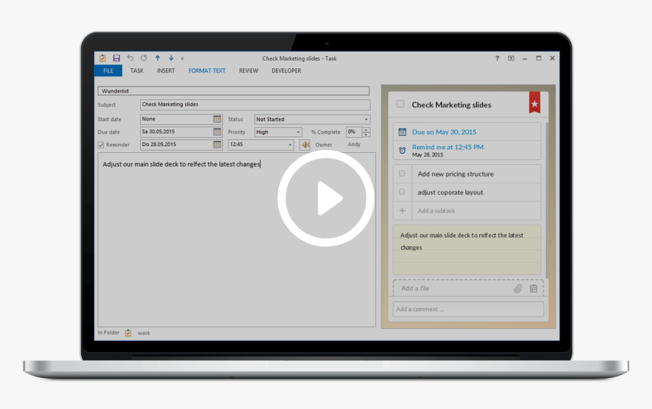Play the video with the center play button
Image resolution: width=652 pixels, height=409 pixels.
[x=326, y=198]
